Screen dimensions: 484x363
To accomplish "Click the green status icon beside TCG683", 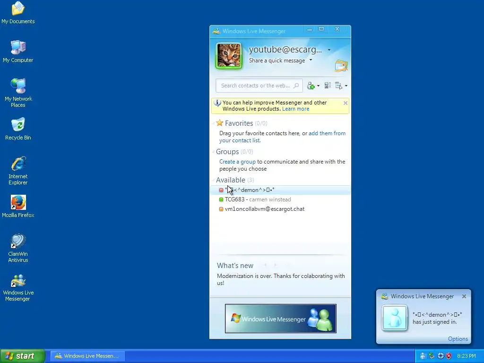I will click(221, 199).
